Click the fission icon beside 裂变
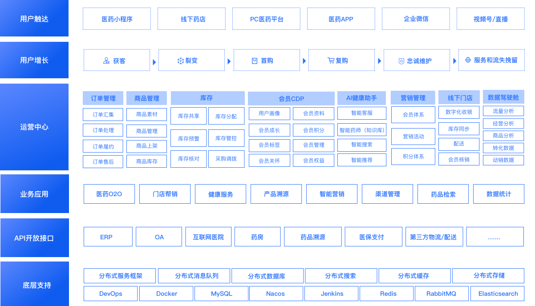This screenshot has height=306, width=535. [180, 61]
